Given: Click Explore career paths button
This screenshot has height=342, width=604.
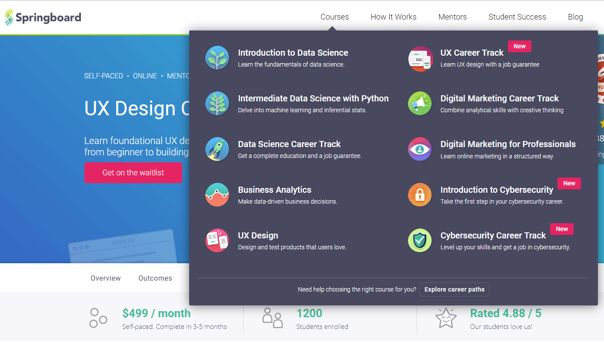Looking at the screenshot, I should coord(454,289).
